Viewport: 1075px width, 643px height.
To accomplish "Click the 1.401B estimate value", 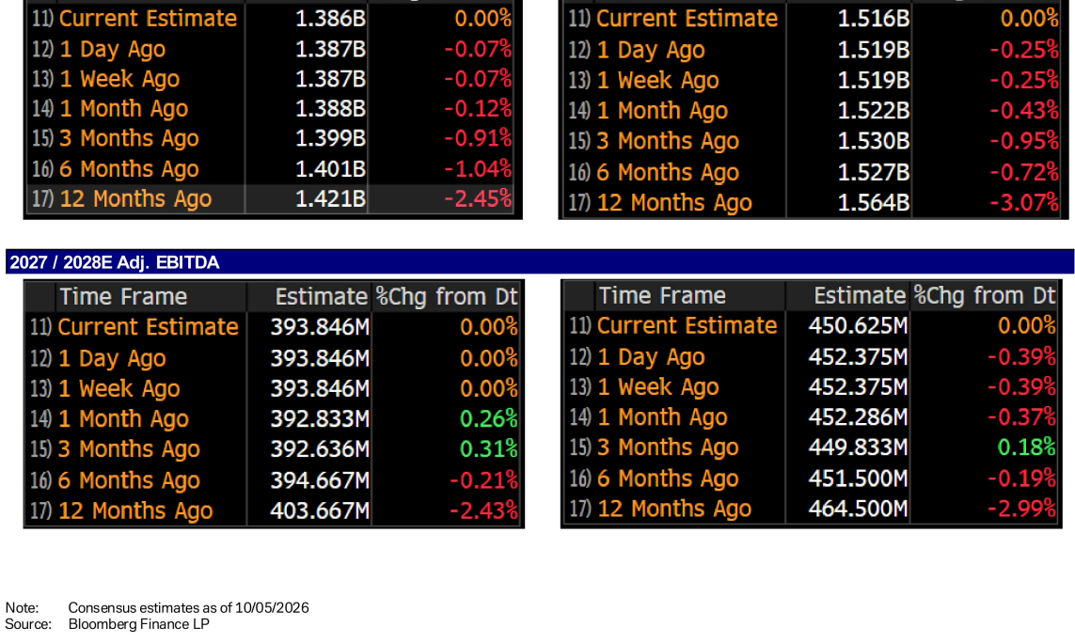I will pyautogui.click(x=330, y=168).
